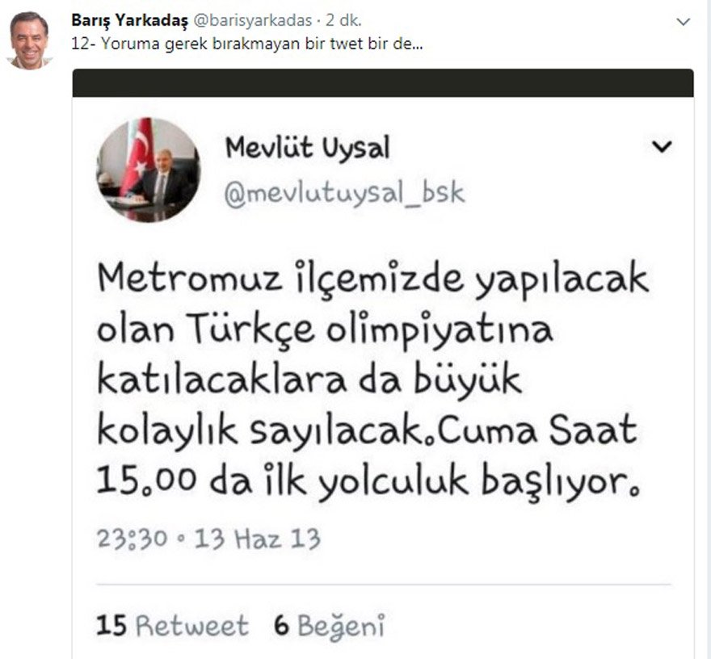Click the word Retweet in stats row
This screenshot has height=659, width=711.
(192, 625)
